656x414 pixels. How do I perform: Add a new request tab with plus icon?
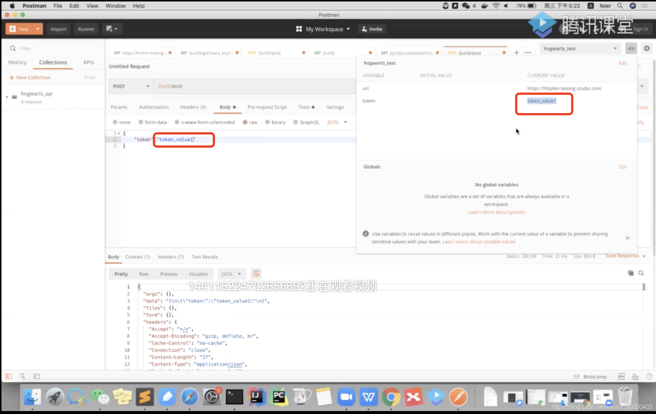(516, 53)
